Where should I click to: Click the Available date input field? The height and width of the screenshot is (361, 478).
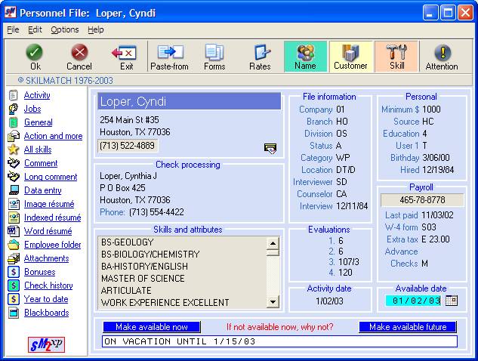tap(412, 301)
